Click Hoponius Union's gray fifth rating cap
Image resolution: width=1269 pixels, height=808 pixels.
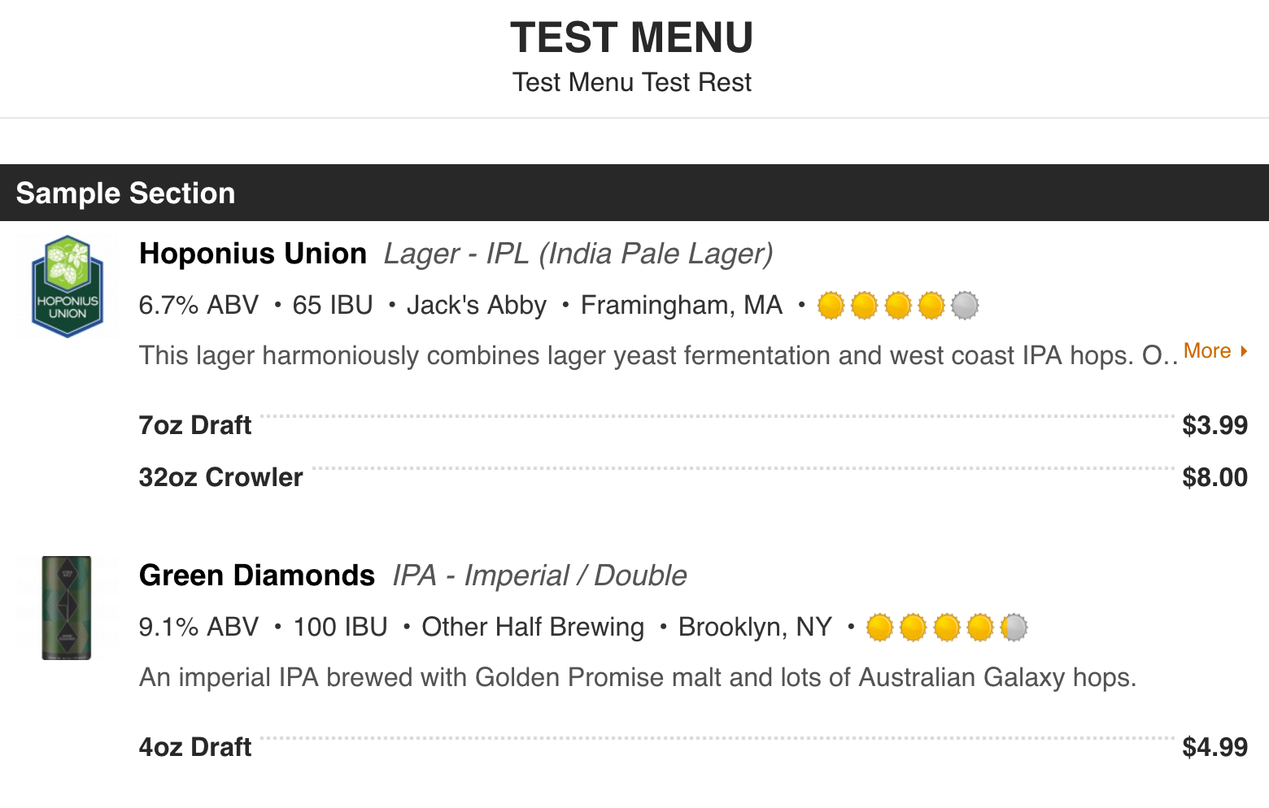[x=965, y=306]
